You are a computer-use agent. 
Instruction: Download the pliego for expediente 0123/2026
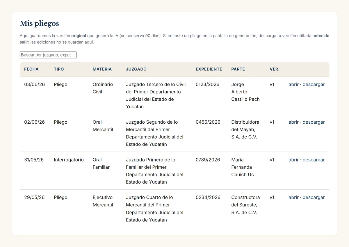[314, 84]
